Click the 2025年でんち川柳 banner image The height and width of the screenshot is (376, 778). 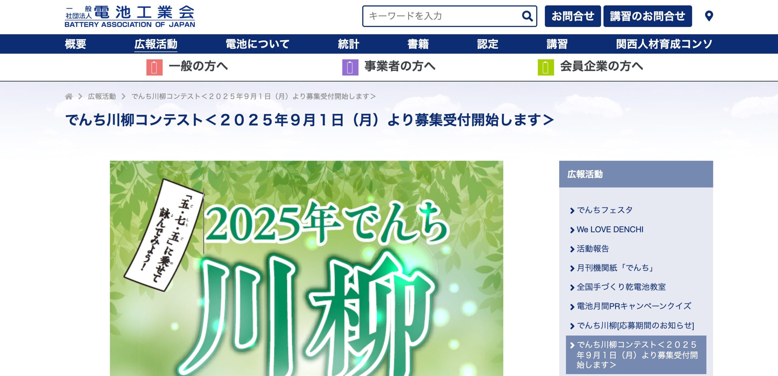[306, 268]
